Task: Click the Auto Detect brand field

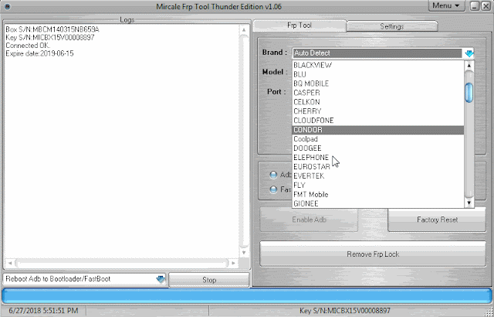Action: (377, 53)
